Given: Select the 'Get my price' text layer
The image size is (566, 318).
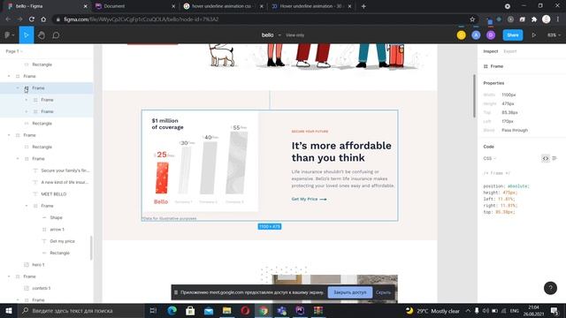Looking at the screenshot, I should point(62,241).
